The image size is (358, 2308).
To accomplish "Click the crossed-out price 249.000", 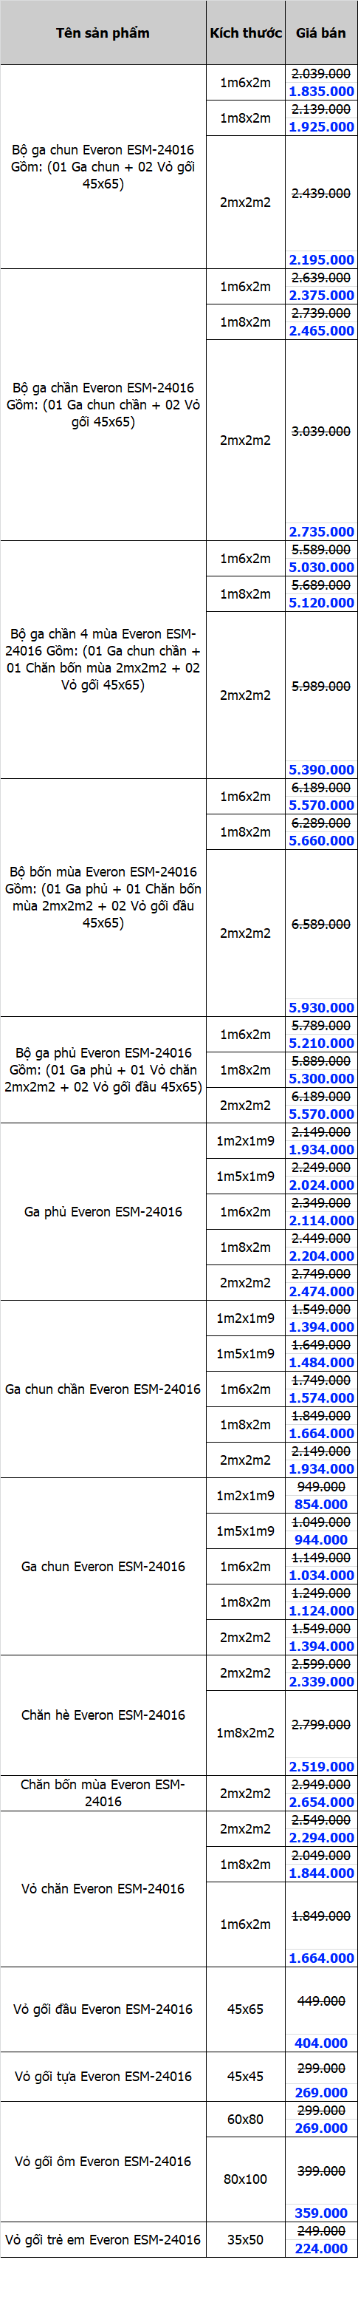I will point(321,2231).
